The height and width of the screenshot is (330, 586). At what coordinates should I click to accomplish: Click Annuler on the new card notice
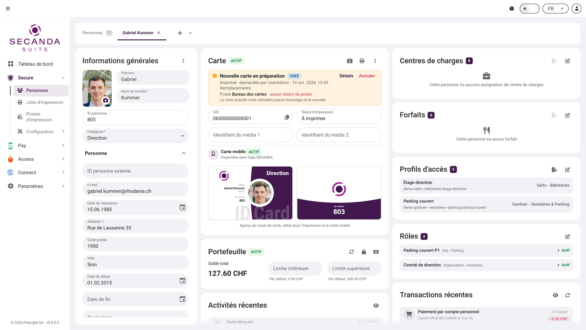coord(367,76)
